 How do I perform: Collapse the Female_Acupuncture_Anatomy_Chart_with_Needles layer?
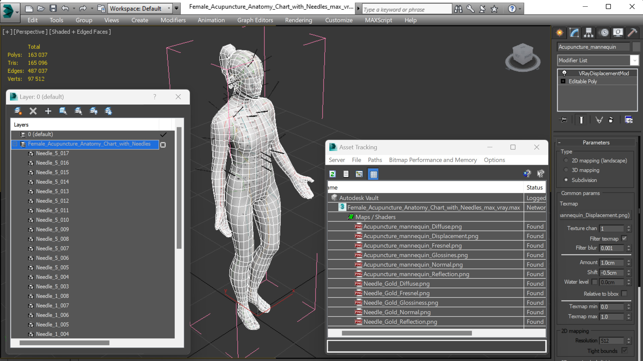coord(15,144)
